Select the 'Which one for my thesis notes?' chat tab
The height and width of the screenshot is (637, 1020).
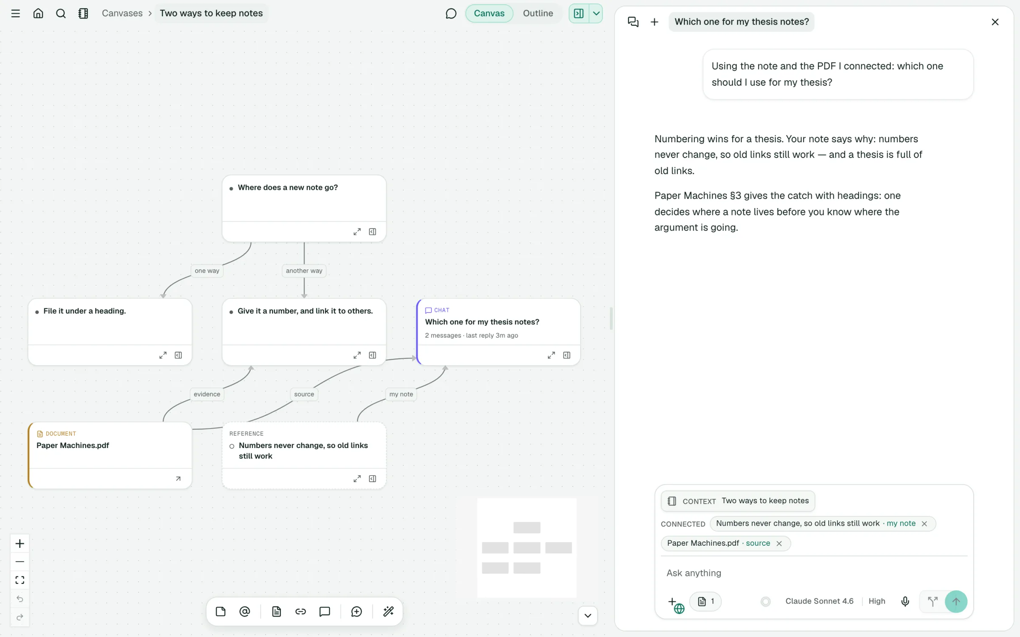(x=742, y=22)
